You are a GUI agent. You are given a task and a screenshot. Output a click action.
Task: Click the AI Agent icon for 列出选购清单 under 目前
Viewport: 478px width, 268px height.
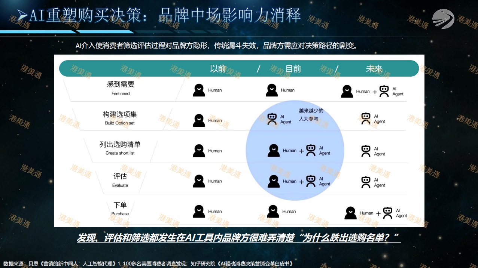tap(311, 150)
